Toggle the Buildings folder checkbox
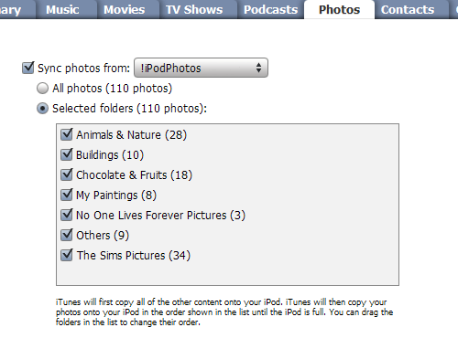The width and height of the screenshot is (458, 338). 67,154
